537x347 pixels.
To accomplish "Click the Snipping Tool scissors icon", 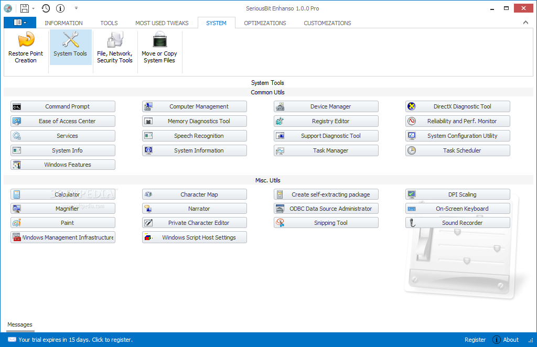I will coord(280,223).
